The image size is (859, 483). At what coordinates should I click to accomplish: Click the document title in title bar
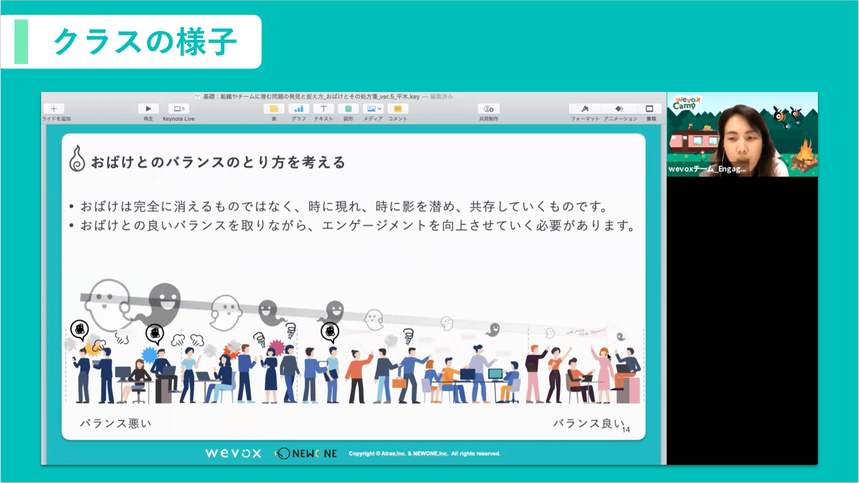pos(311,97)
